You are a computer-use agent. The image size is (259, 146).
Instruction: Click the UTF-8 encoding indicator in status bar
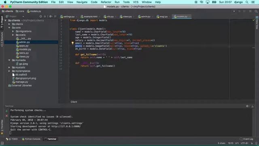pos(244,143)
